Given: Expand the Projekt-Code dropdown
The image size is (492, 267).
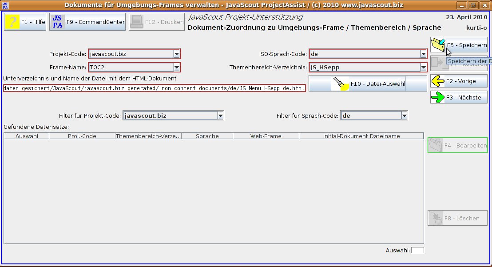Looking at the screenshot, I should (176, 54).
